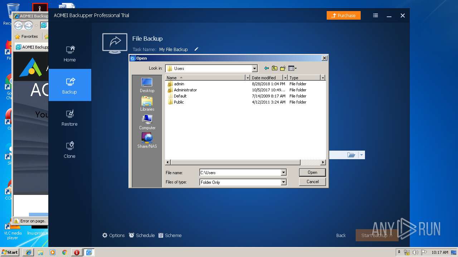Sort by the Date modified column

[x=267, y=77]
